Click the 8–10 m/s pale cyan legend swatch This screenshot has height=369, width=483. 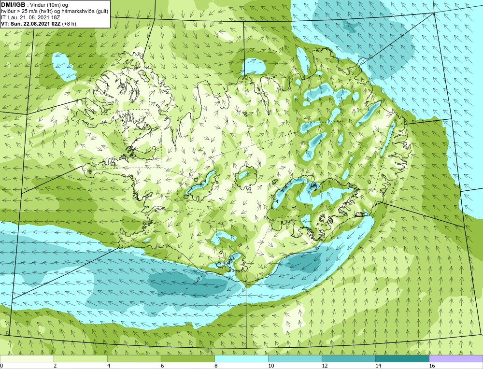point(241,358)
